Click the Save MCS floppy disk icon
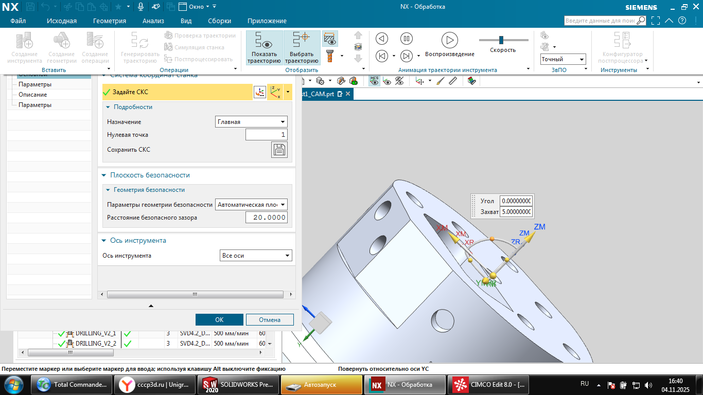The height and width of the screenshot is (395, 703). 279,150
